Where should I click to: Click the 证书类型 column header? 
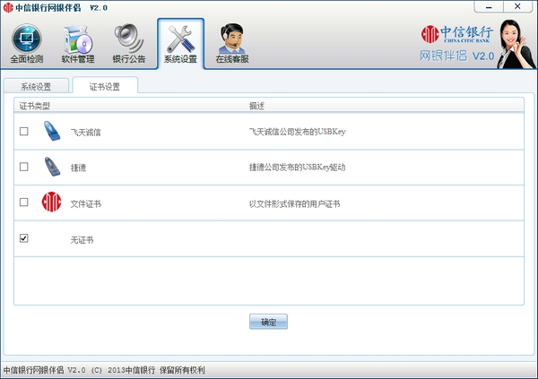[36, 106]
